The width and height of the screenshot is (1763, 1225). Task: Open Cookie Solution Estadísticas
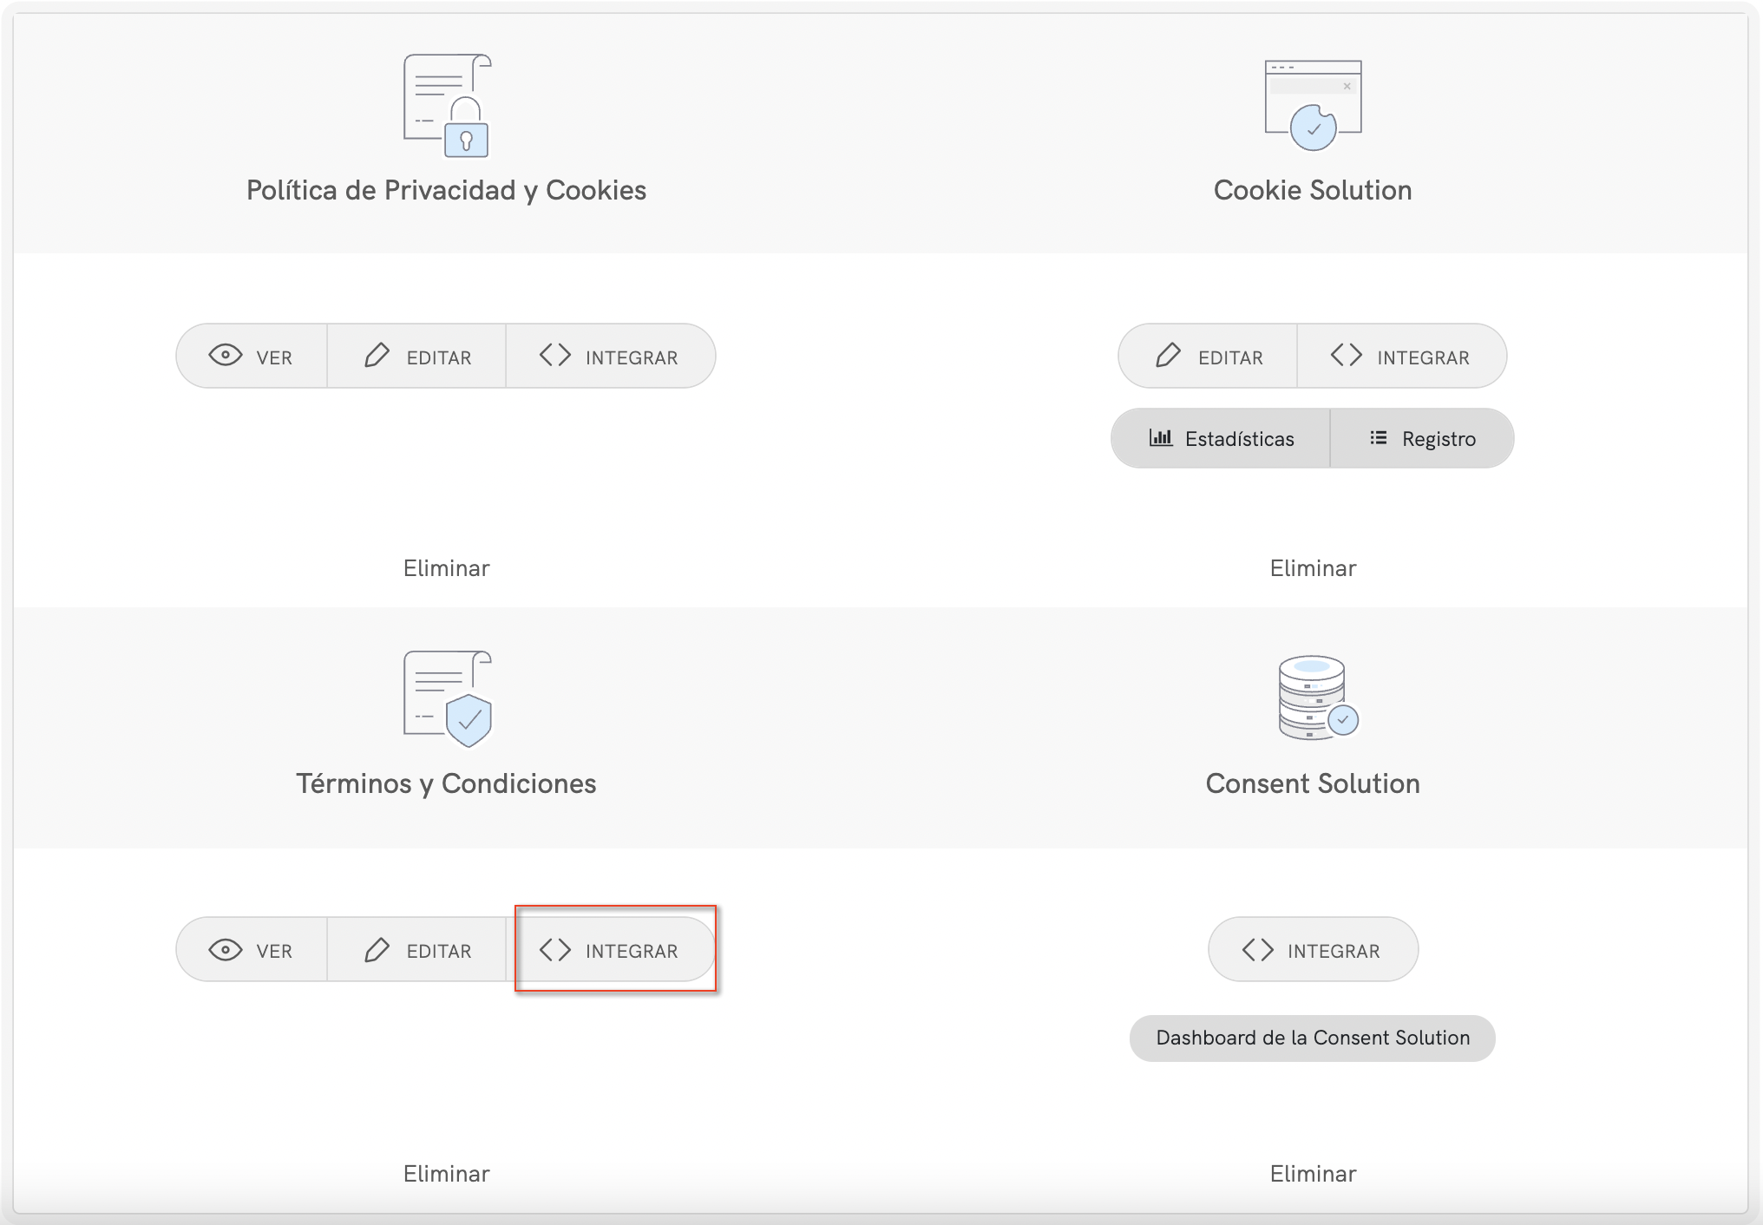tap(1221, 439)
